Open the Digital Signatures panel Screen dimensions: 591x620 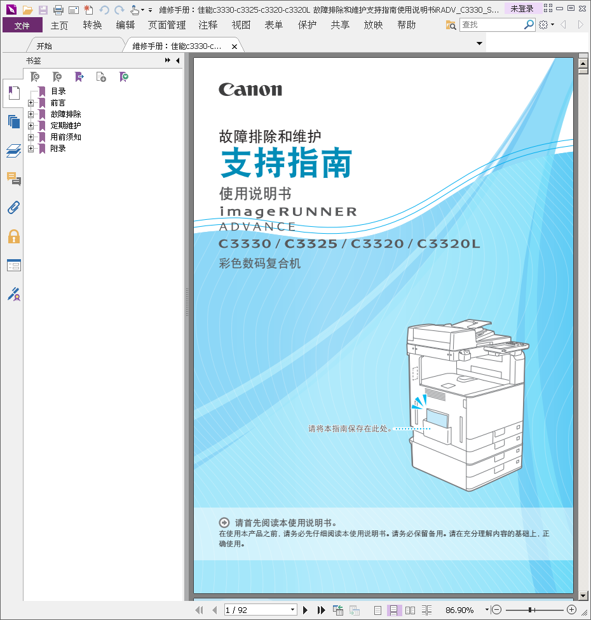point(14,294)
